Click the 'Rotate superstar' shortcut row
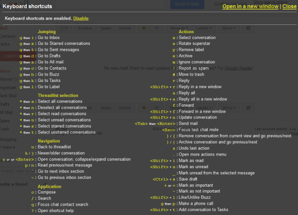This screenshot has height=215, width=298. (191, 43)
